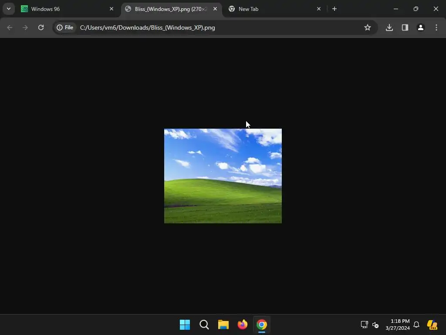Select the Bliss_(Windows_XP).png tab
The image size is (446, 335).
pos(171,9)
